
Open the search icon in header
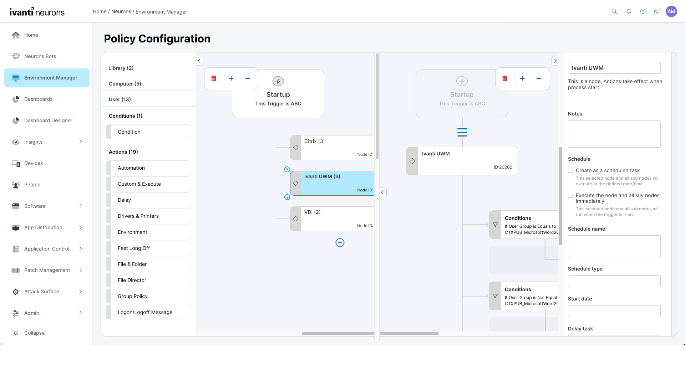tap(614, 11)
